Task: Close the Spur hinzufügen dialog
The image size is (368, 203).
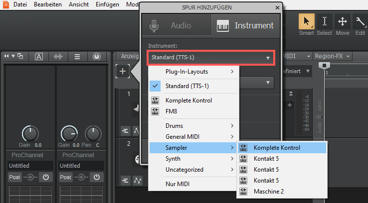Action: (x=277, y=8)
